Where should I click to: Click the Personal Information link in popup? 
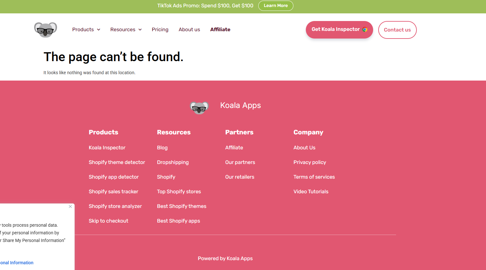[17, 263]
